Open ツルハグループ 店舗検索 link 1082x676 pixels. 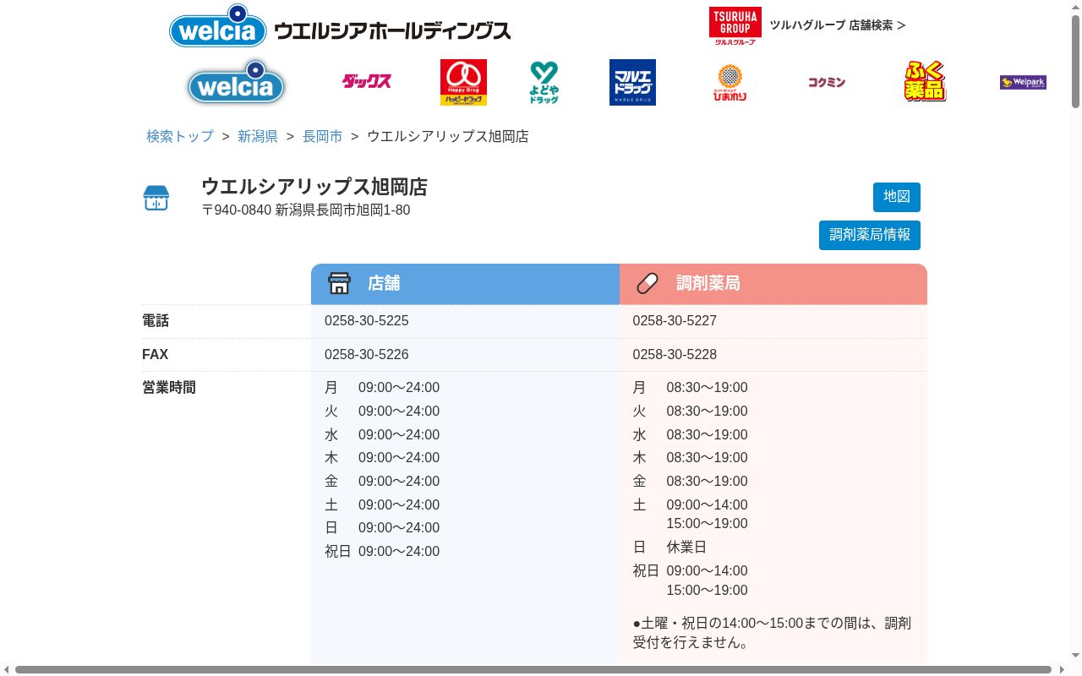point(838,25)
